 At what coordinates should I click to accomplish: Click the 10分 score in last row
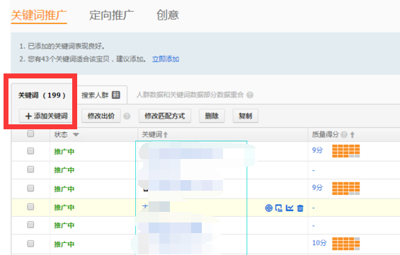coord(319,243)
